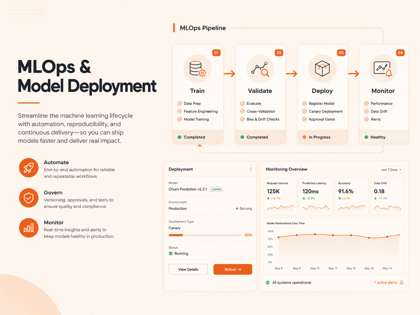420x315 pixels.
Task: Click the May 11 data point on chart
Action: [333, 235]
